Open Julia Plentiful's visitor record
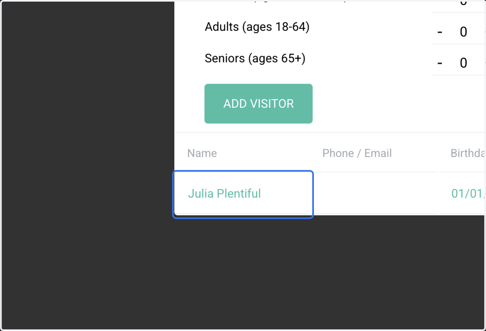The width and height of the screenshot is (486, 331). [x=224, y=193]
